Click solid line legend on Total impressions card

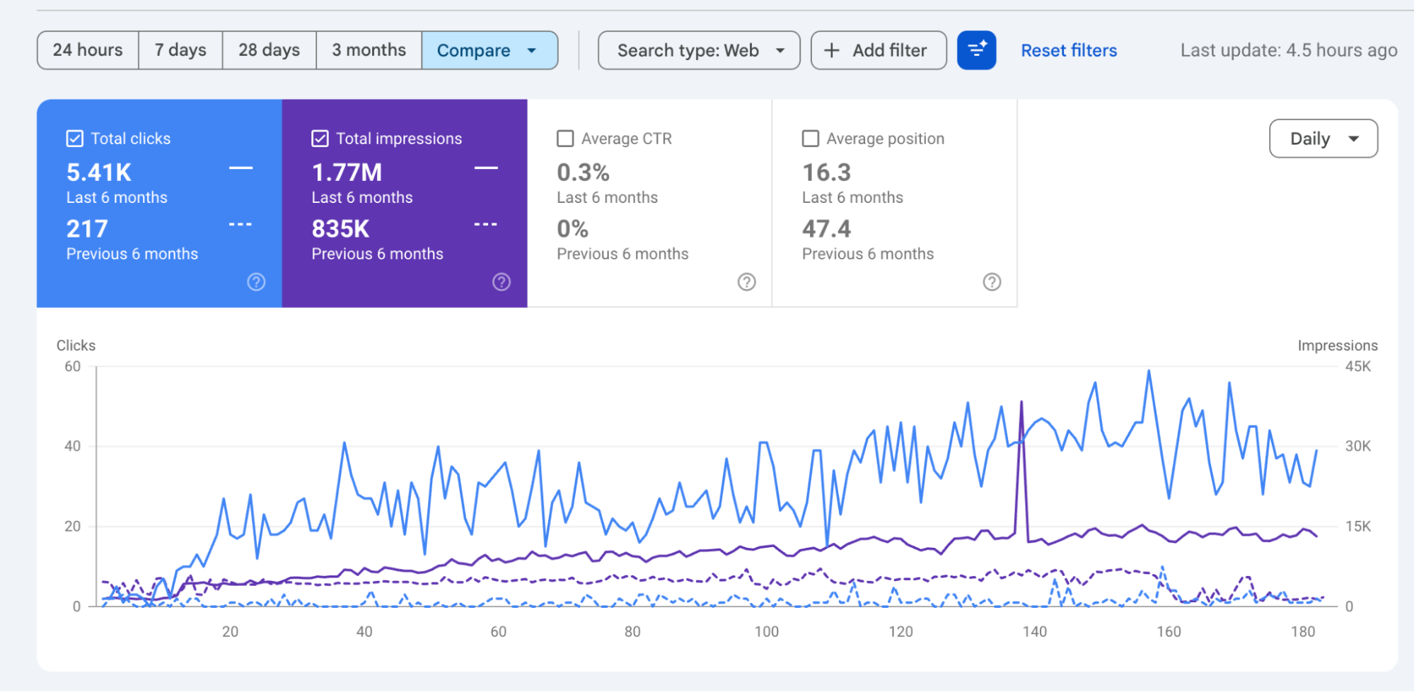(486, 168)
